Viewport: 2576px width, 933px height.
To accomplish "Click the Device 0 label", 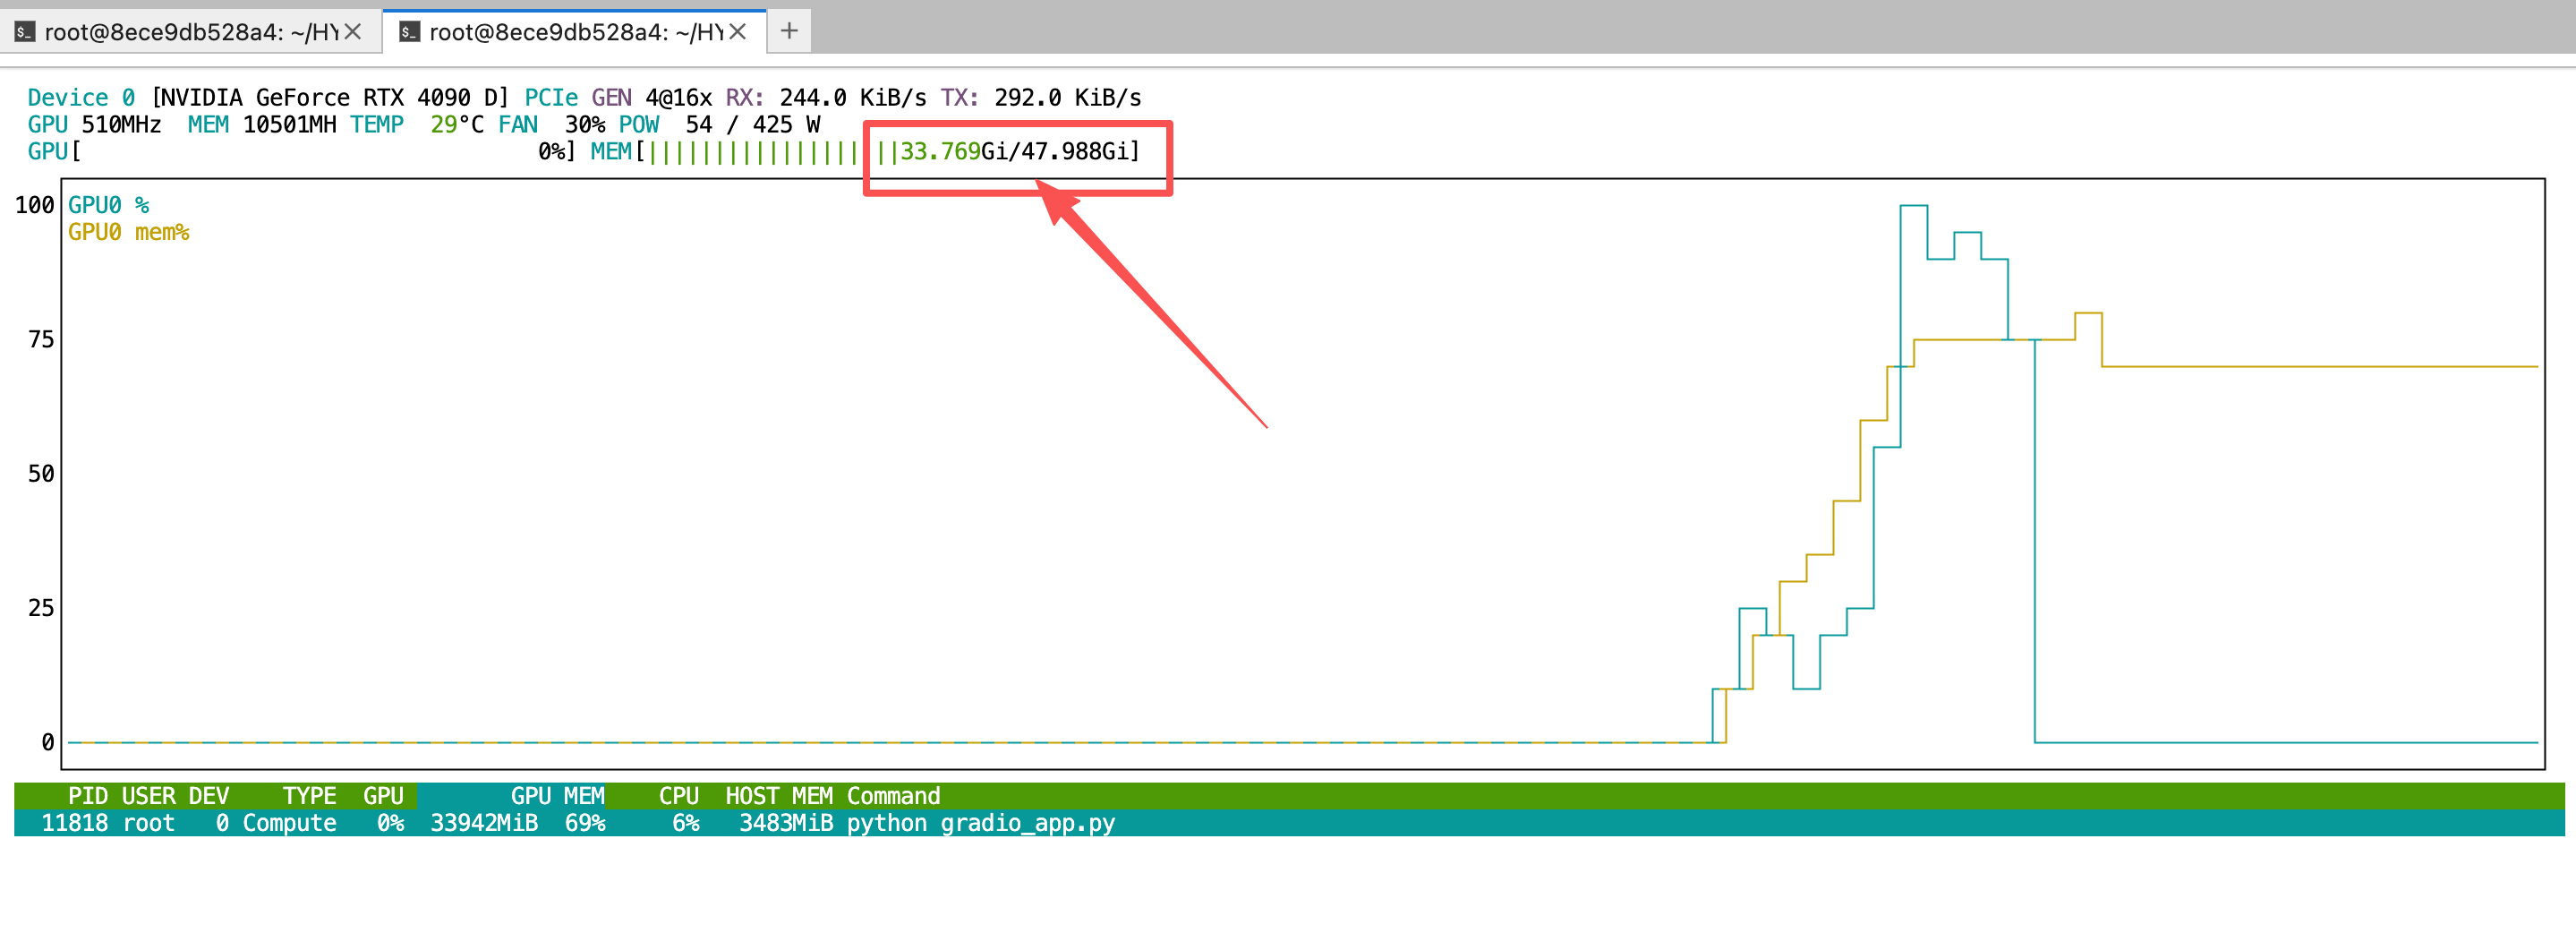I will 81,98.
